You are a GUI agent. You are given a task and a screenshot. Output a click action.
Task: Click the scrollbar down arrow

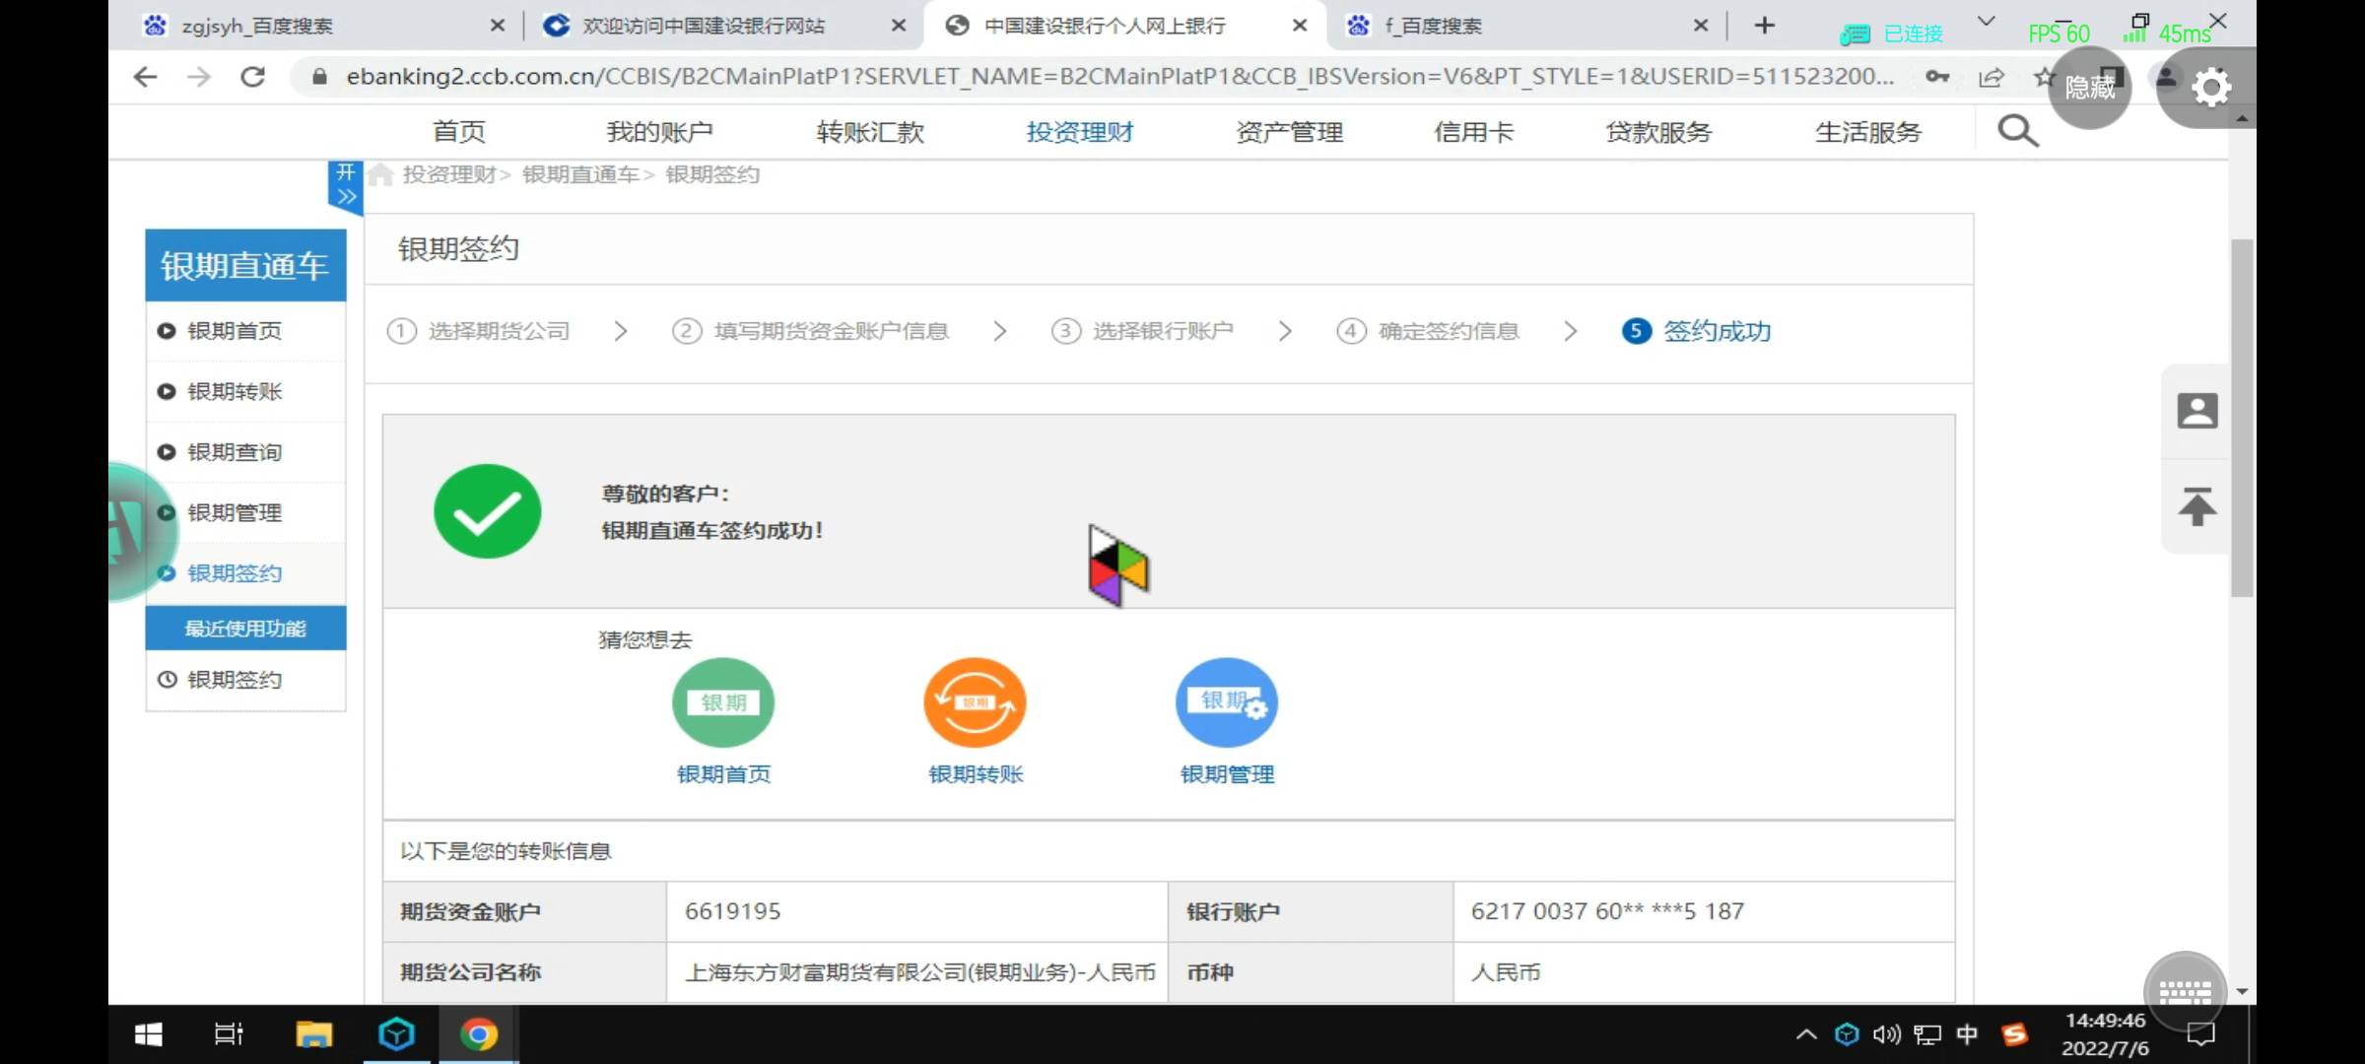point(2242,992)
